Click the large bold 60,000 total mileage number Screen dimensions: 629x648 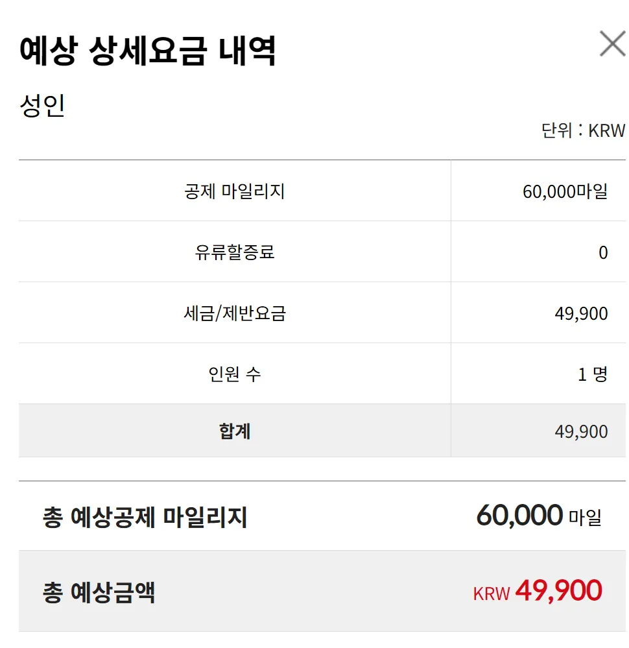(519, 516)
